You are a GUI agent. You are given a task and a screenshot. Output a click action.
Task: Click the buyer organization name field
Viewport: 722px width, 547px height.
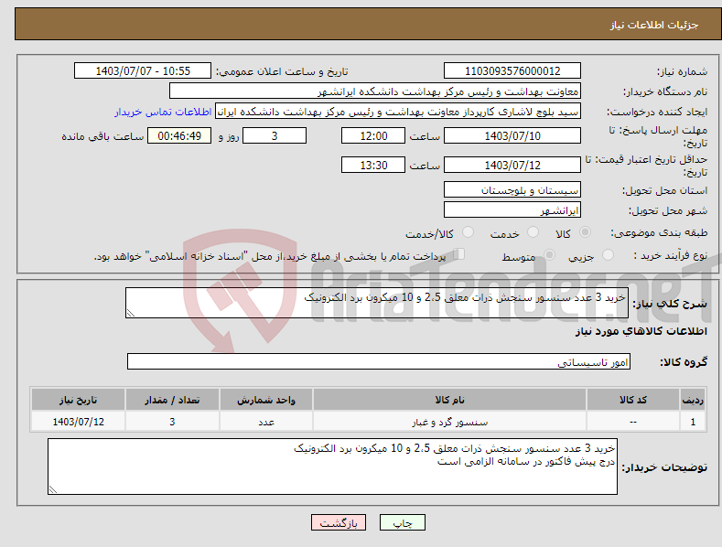click(x=375, y=91)
